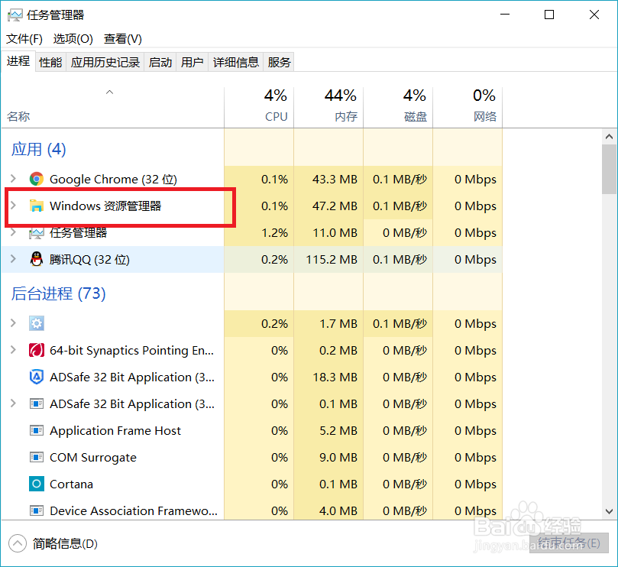Select the Application Frame Host name
The height and width of the screenshot is (567, 618).
(x=115, y=431)
